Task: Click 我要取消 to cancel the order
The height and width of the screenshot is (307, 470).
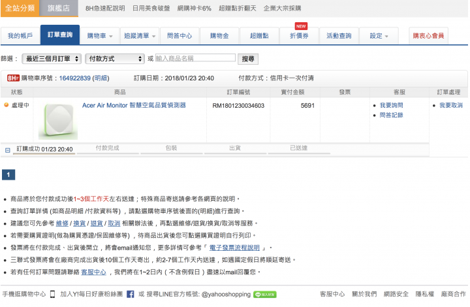Action: (451, 105)
